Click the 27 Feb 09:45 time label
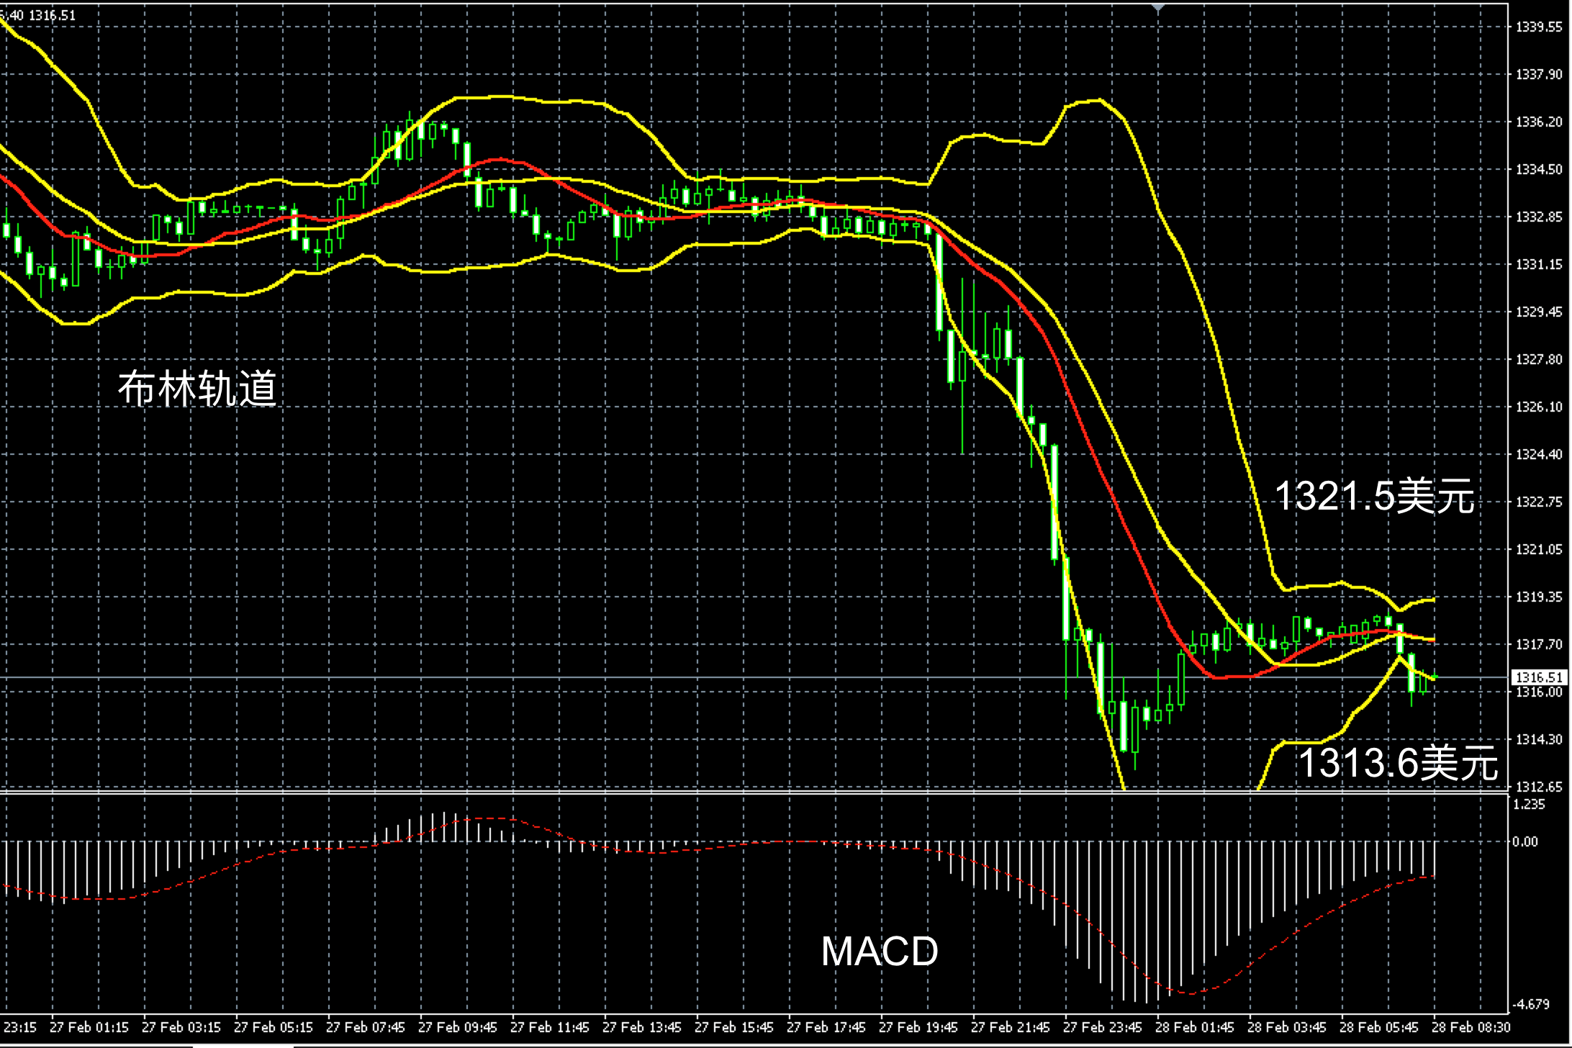 458,1027
